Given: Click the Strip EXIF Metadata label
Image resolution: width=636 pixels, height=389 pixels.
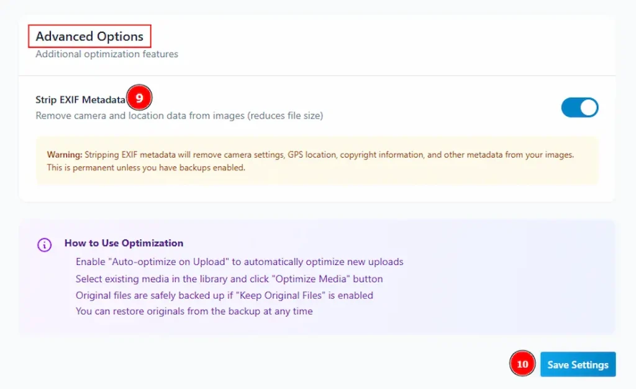Looking at the screenshot, I should (80, 99).
